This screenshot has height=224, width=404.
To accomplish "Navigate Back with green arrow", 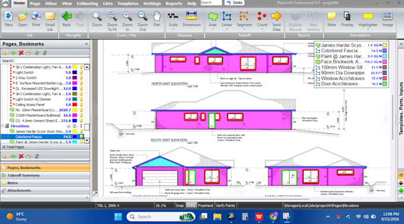I will pos(67,20).
